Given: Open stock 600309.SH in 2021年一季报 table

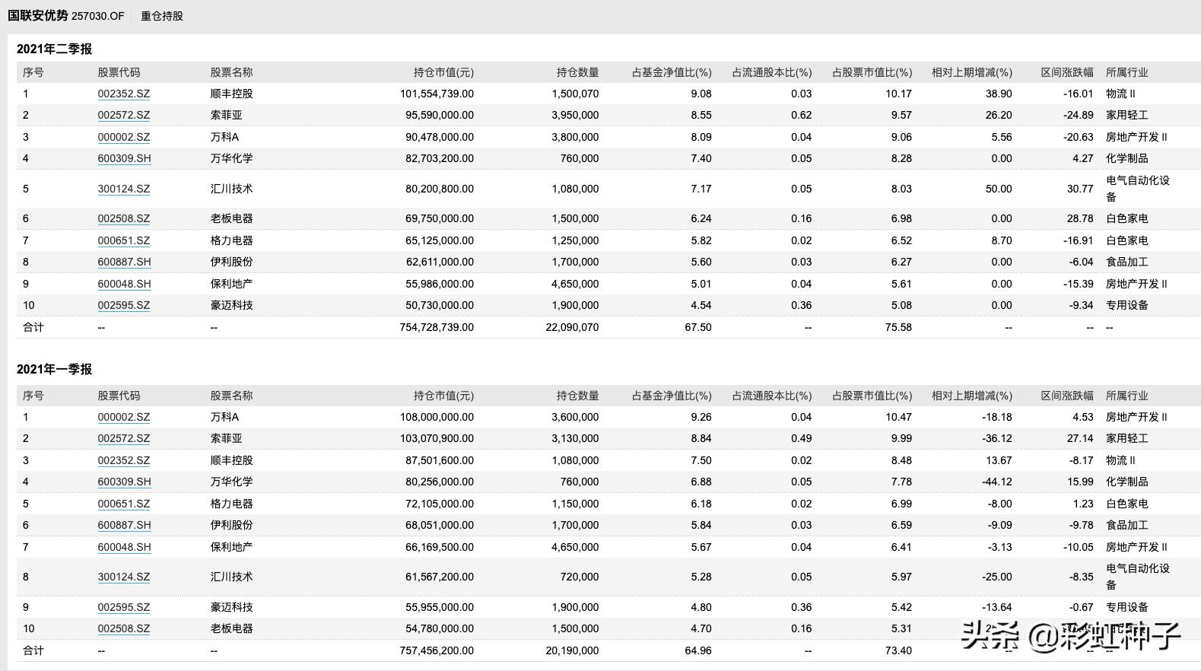Looking at the screenshot, I should 124,482.
